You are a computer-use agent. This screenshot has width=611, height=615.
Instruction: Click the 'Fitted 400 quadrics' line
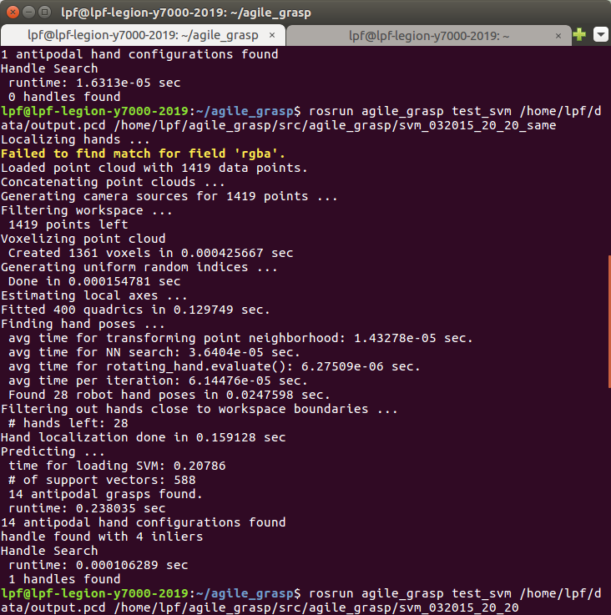[135, 310]
